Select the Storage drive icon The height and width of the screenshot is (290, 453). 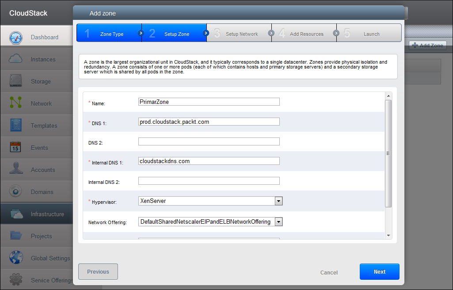(x=16, y=81)
